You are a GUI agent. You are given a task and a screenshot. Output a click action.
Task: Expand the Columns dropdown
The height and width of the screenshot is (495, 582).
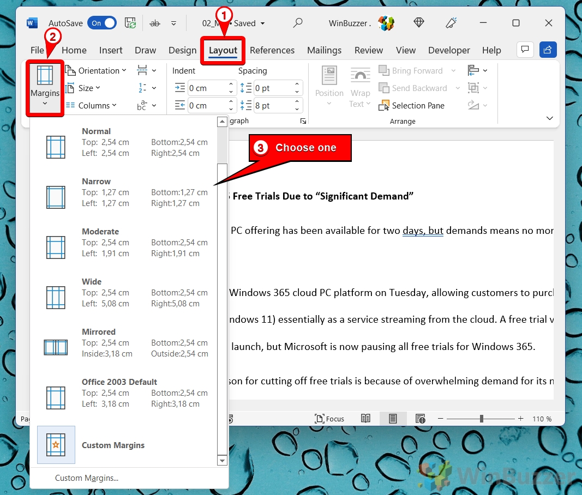[91, 106]
